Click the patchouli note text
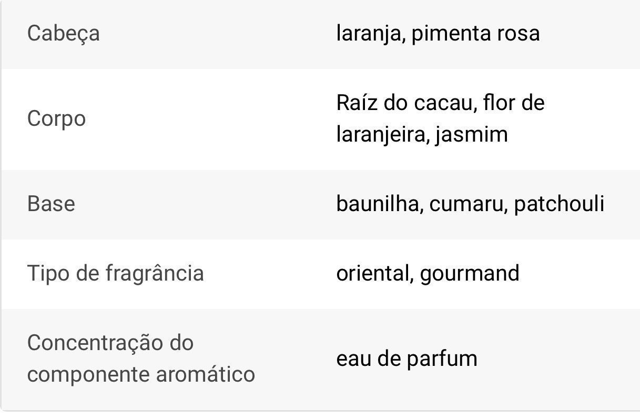The height and width of the screenshot is (418, 640). point(559,204)
